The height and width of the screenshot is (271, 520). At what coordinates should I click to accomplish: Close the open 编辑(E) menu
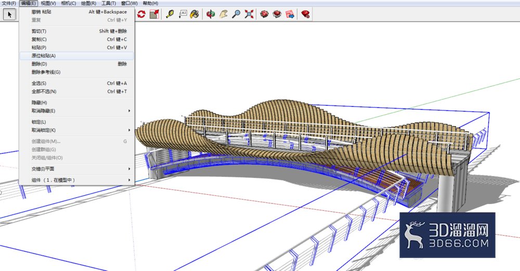coord(29,3)
